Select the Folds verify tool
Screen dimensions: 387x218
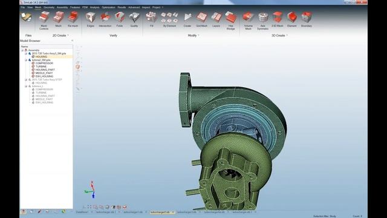[120, 19]
